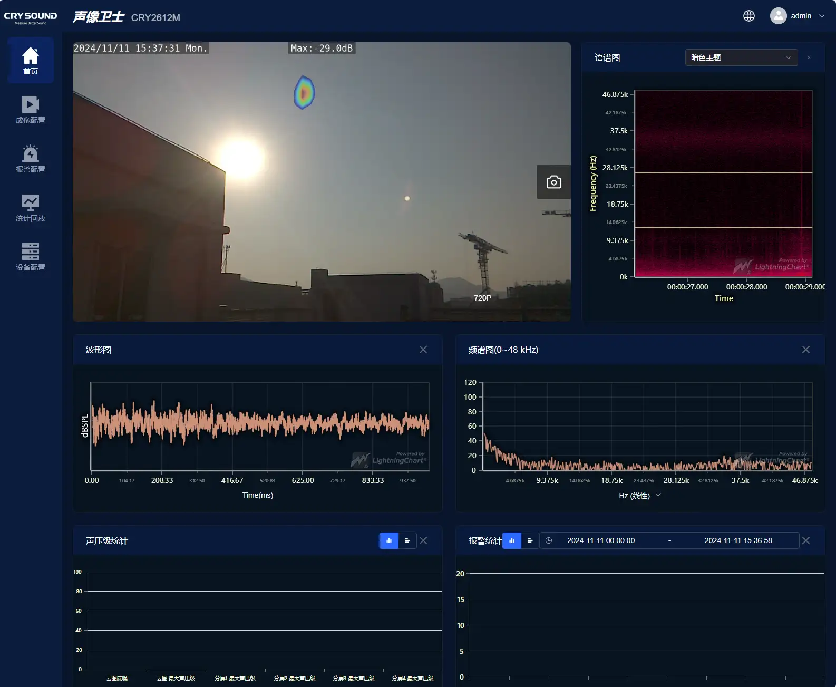Capture a snapshot with the camera icon

[553, 182]
